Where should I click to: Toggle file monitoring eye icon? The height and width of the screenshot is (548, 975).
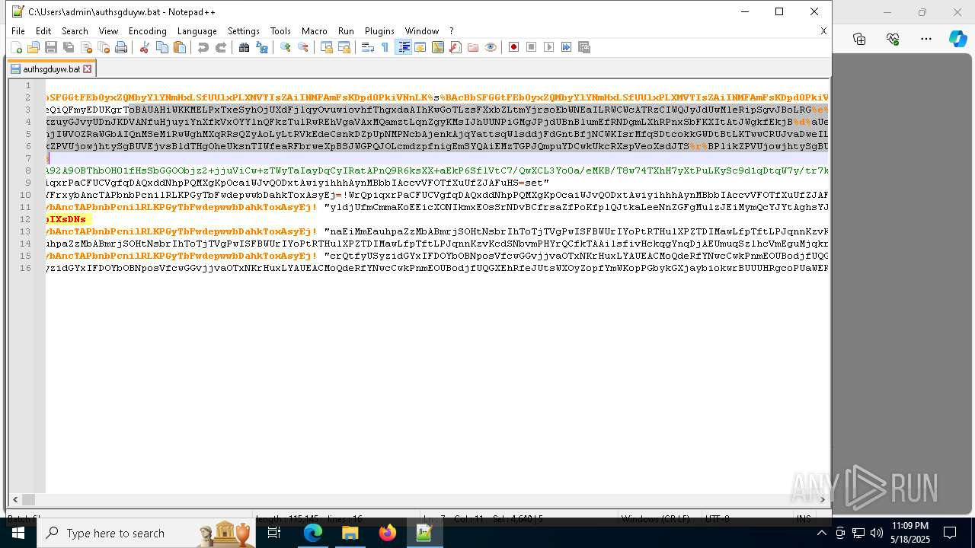point(491,47)
